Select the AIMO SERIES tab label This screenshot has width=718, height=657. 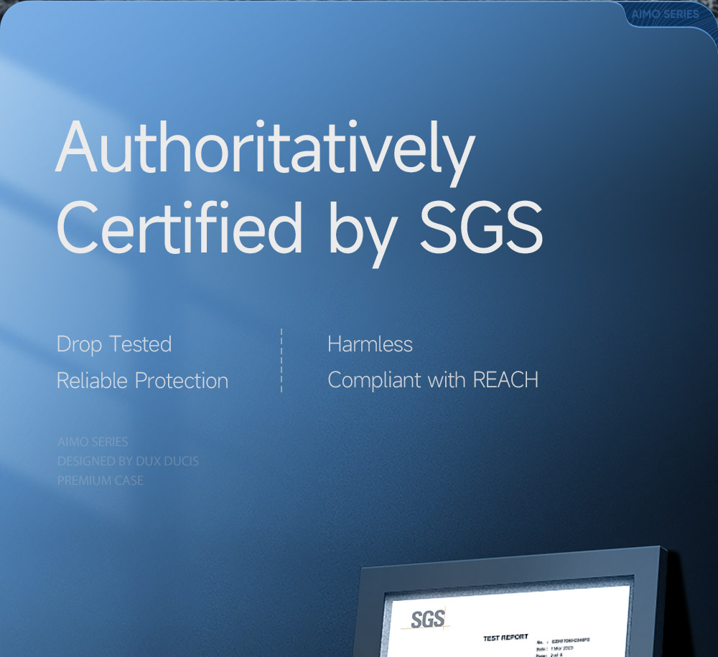click(665, 14)
